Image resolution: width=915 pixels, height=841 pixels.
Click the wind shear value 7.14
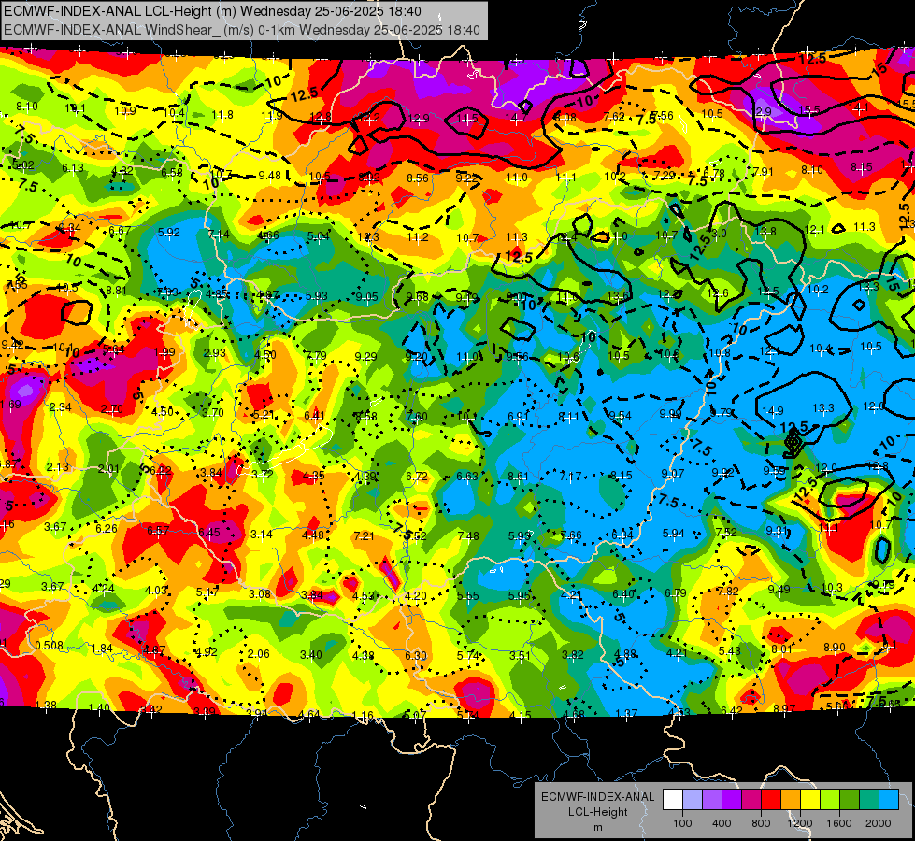(x=219, y=234)
